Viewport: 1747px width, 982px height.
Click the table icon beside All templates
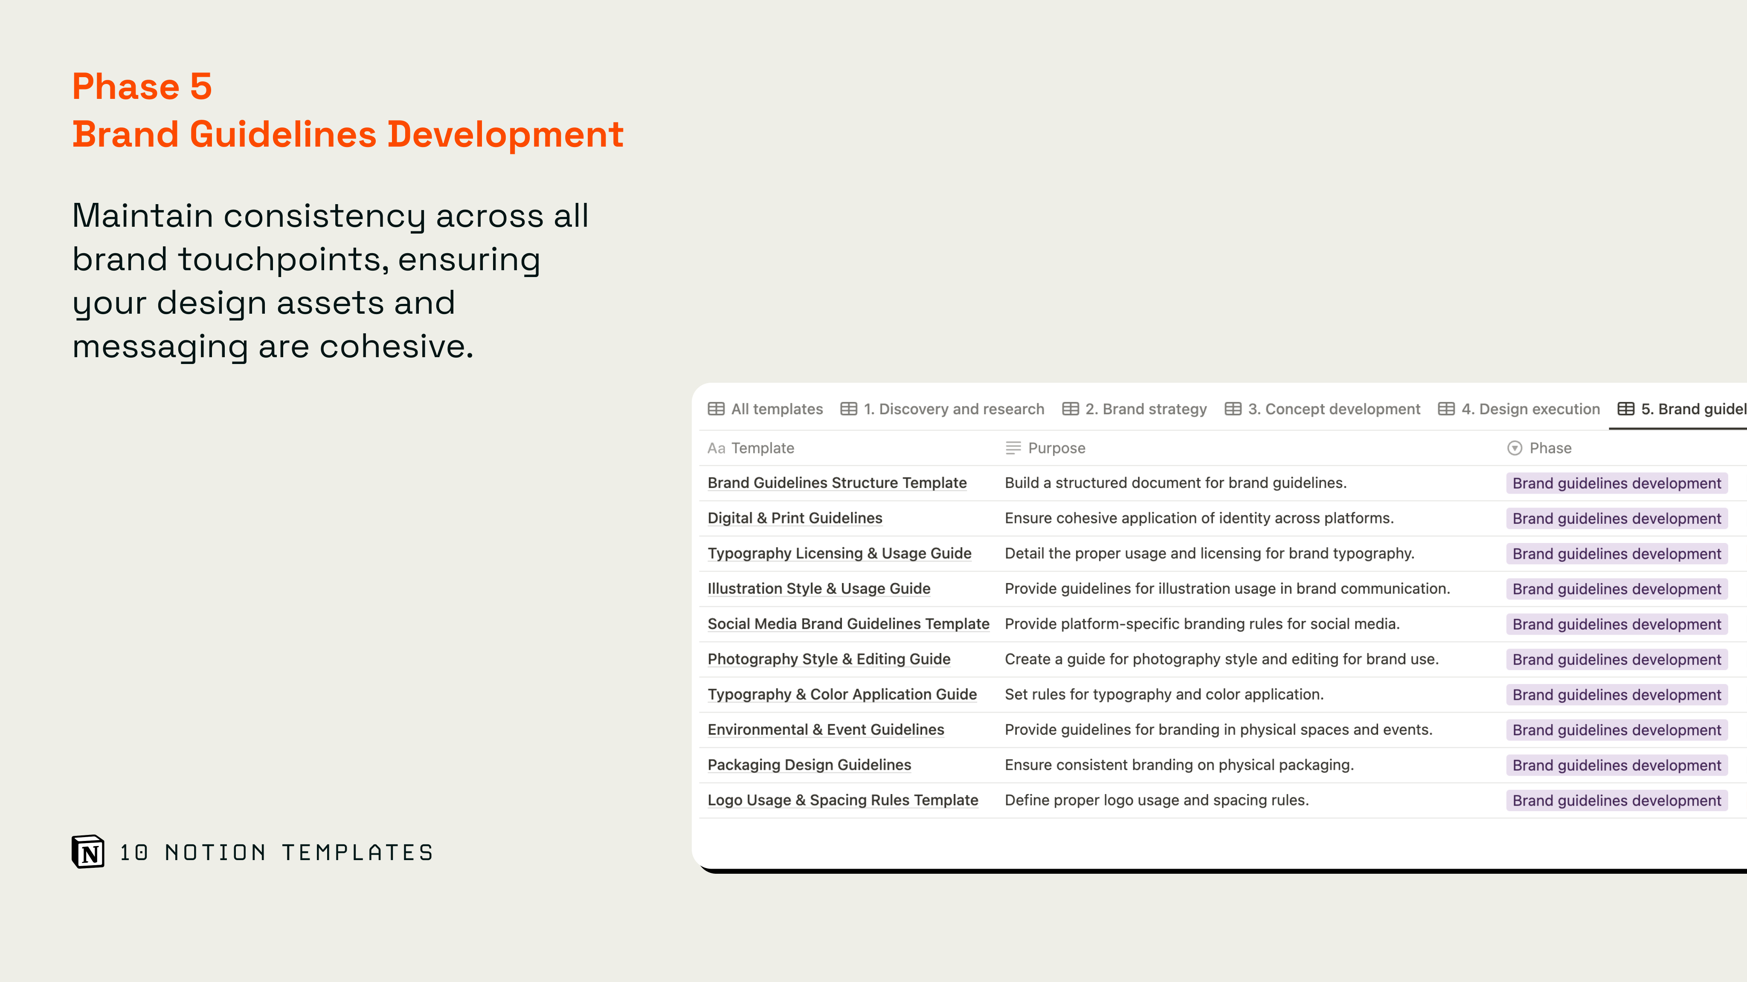click(x=716, y=409)
